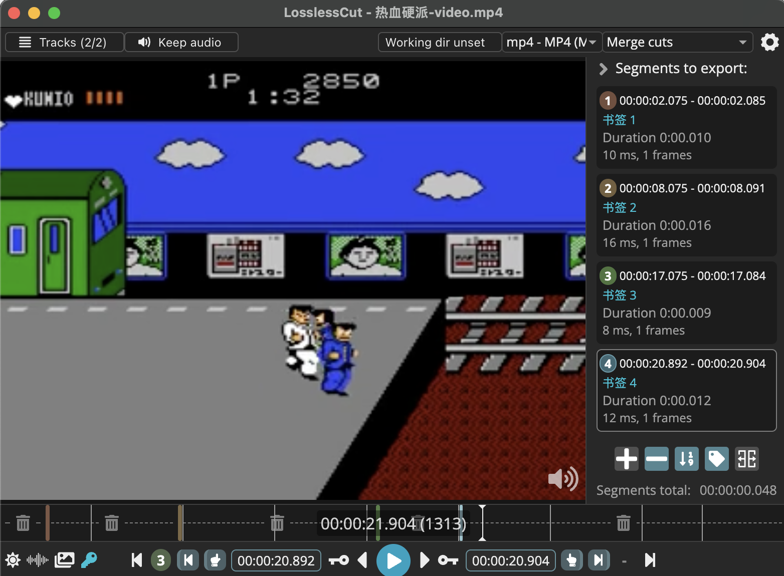Image resolution: width=784 pixels, height=576 pixels.
Task: Click the Working dir unset button
Action: click(x=439, y=42)
